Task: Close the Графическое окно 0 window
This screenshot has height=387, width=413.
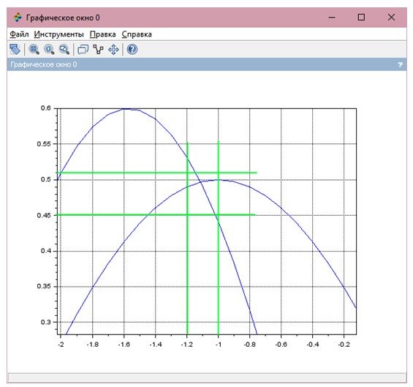Action: click(x=391, y=18)
